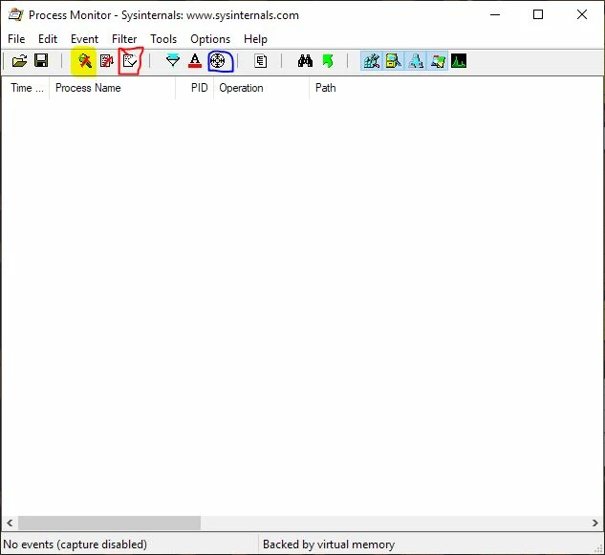Toggle Profiling events graph icon

point(459,61)
